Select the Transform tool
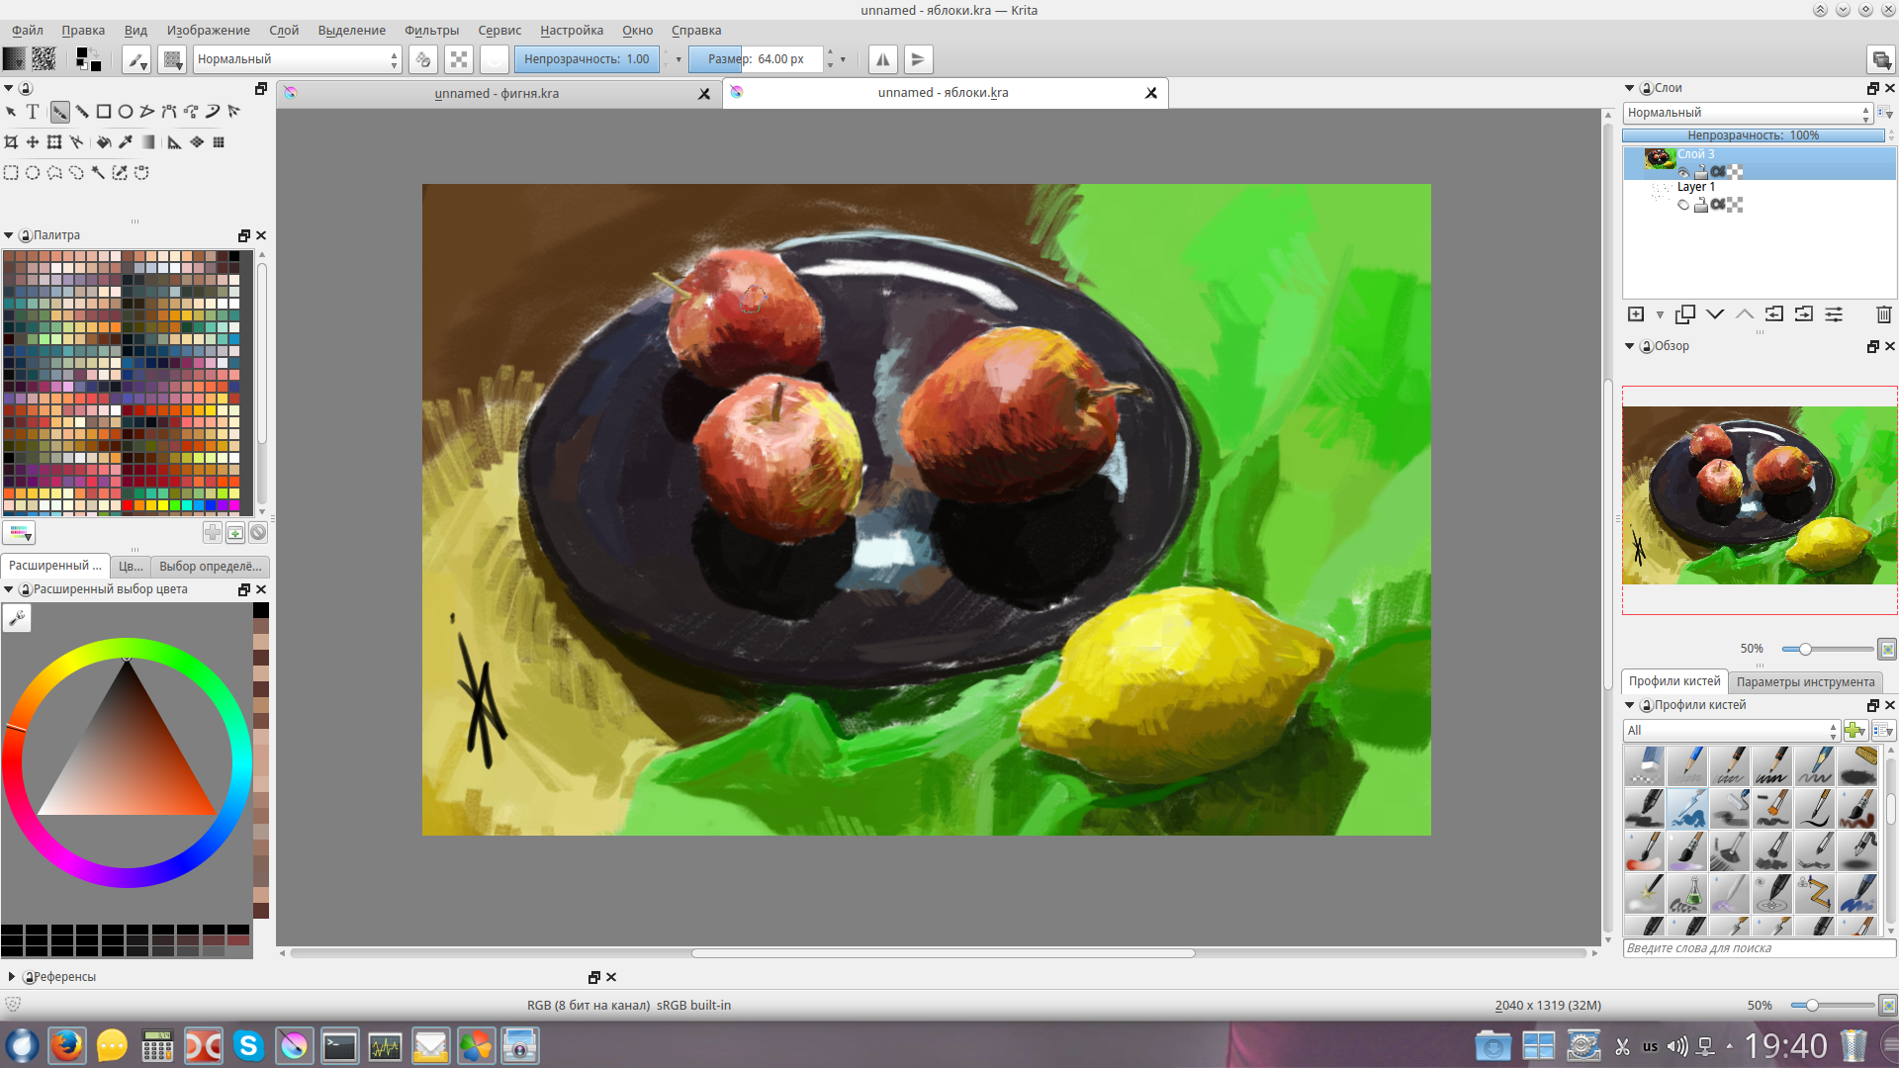Viewport: 1899px width, 1068px height. pyautogui.click(x=54, y=142)
